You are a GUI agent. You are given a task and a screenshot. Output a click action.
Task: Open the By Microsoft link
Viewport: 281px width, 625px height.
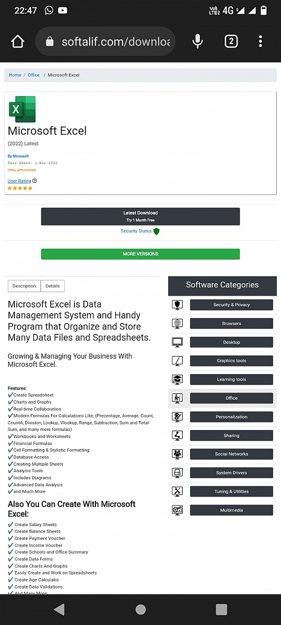[x=18, y=156]
